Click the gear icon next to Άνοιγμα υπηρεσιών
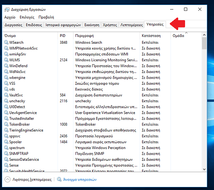The height and width of the screenshot is (190, 214). pyautogui.click(x=59, y=179)
